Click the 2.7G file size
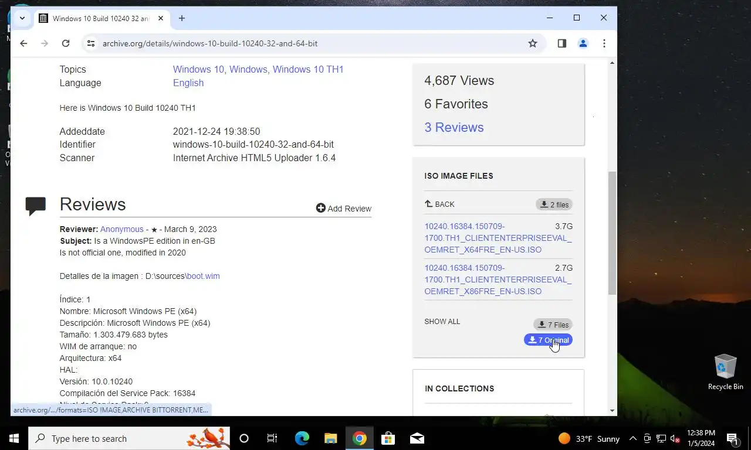 pyautogui.click(x=564, y=268)
